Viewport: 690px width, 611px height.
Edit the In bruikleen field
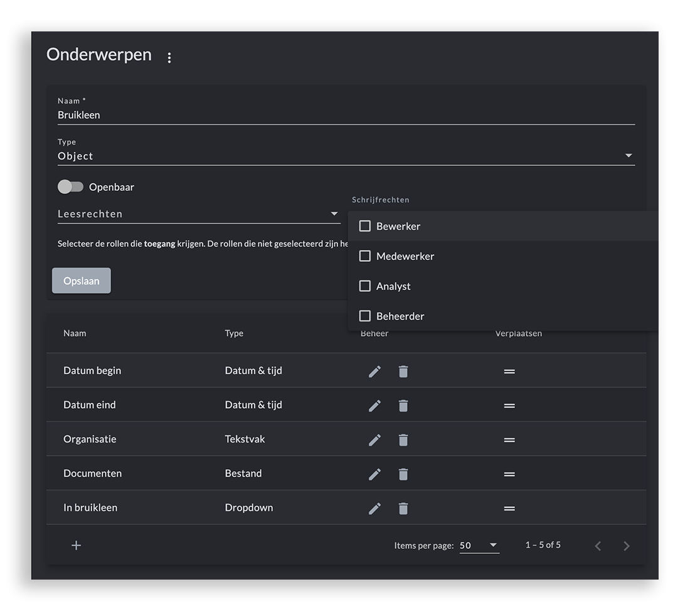374,509
